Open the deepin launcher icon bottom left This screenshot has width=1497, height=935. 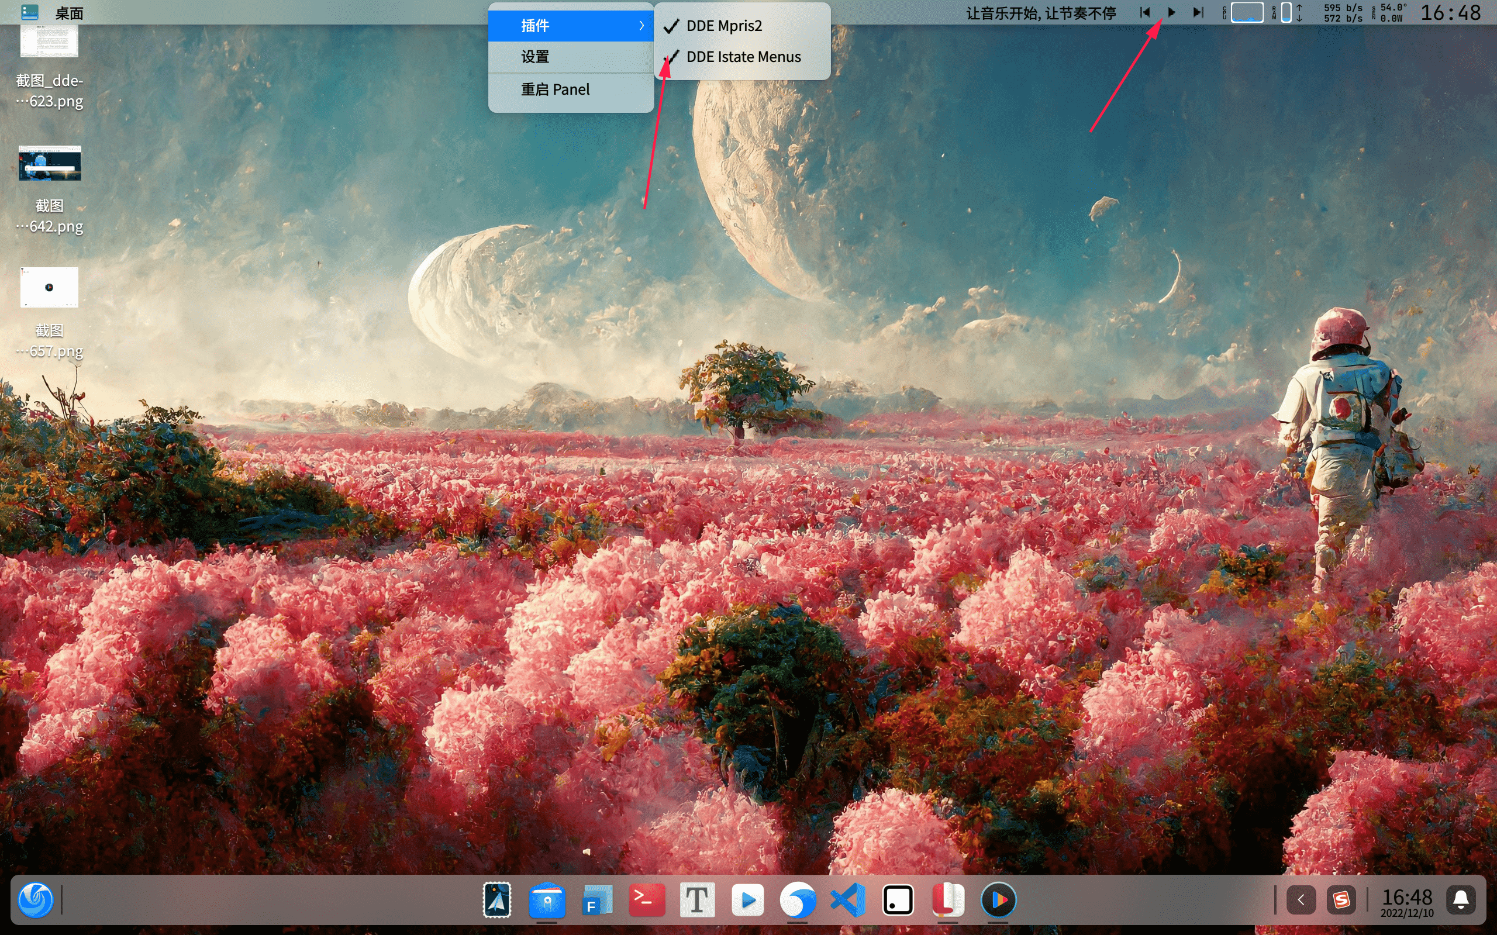click(35, 900)
